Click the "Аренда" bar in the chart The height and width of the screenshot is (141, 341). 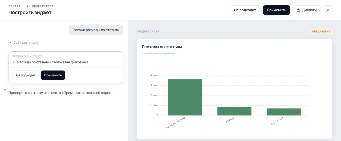point(234,111)
